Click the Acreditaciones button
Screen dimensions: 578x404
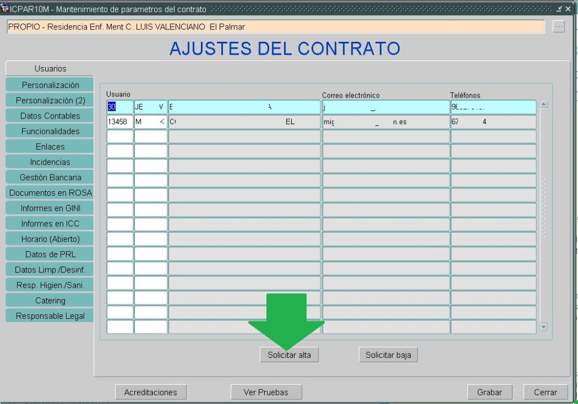pos(150,392)
